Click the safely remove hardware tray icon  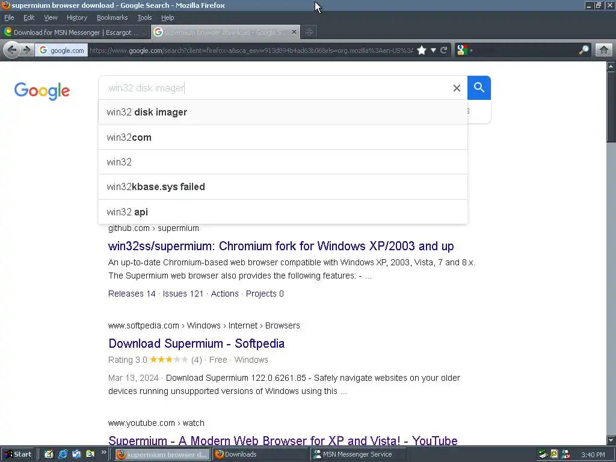pos(543,454)
